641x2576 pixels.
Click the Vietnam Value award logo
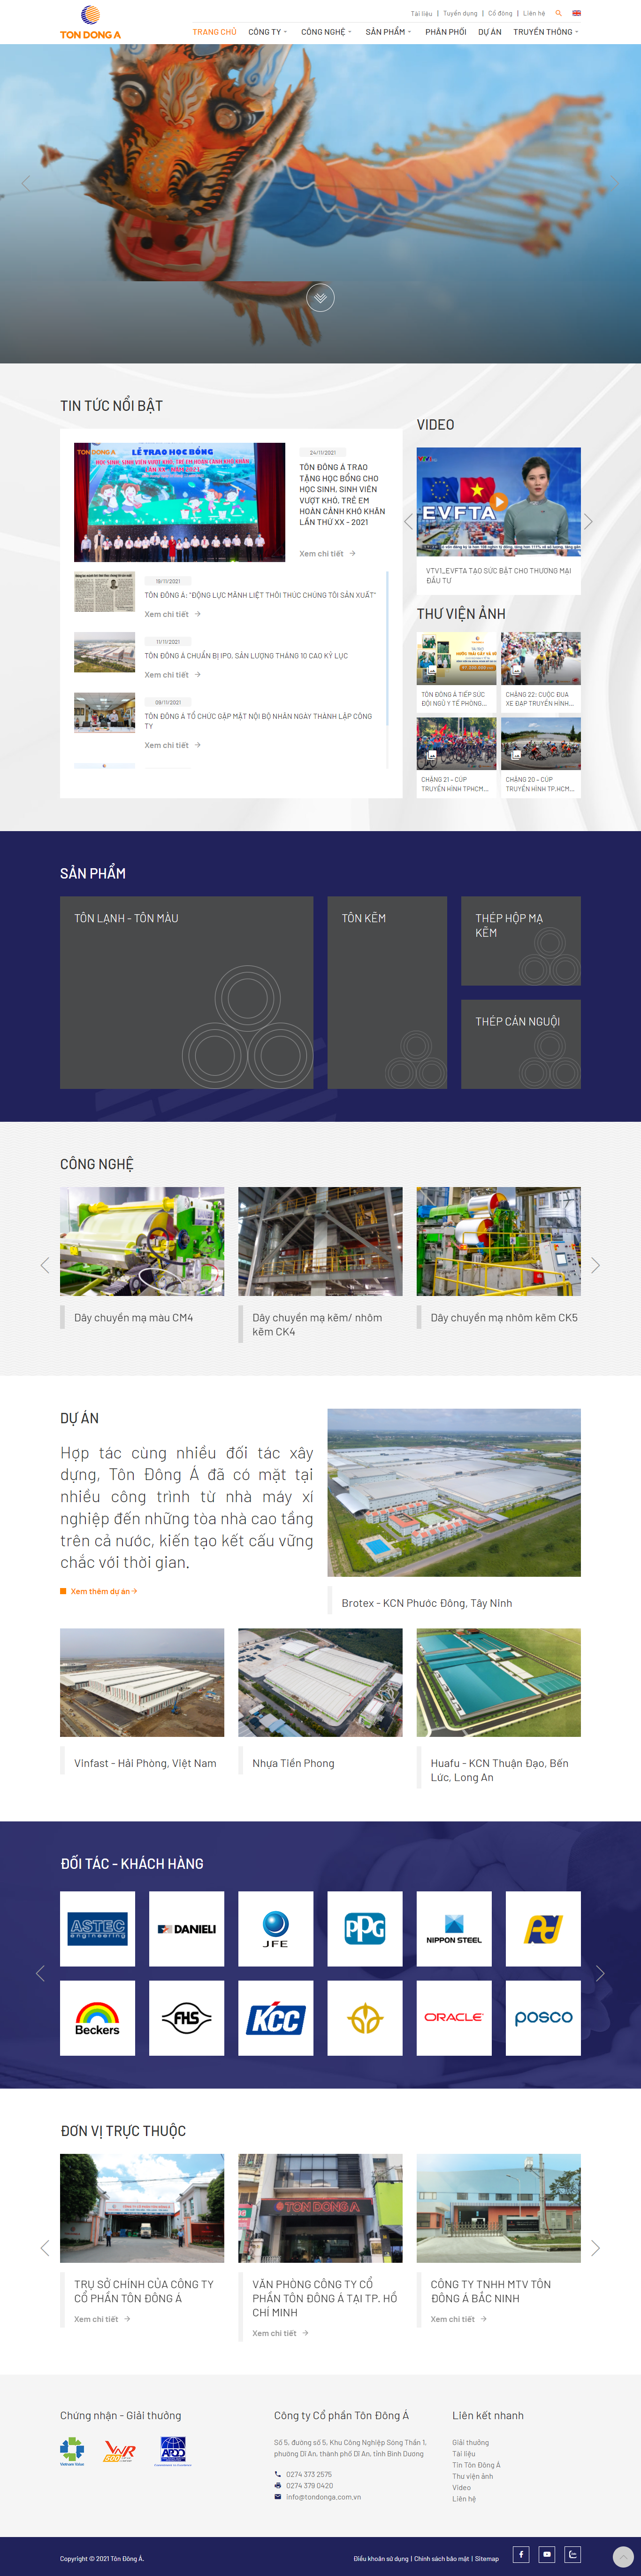pos(72,2451)
